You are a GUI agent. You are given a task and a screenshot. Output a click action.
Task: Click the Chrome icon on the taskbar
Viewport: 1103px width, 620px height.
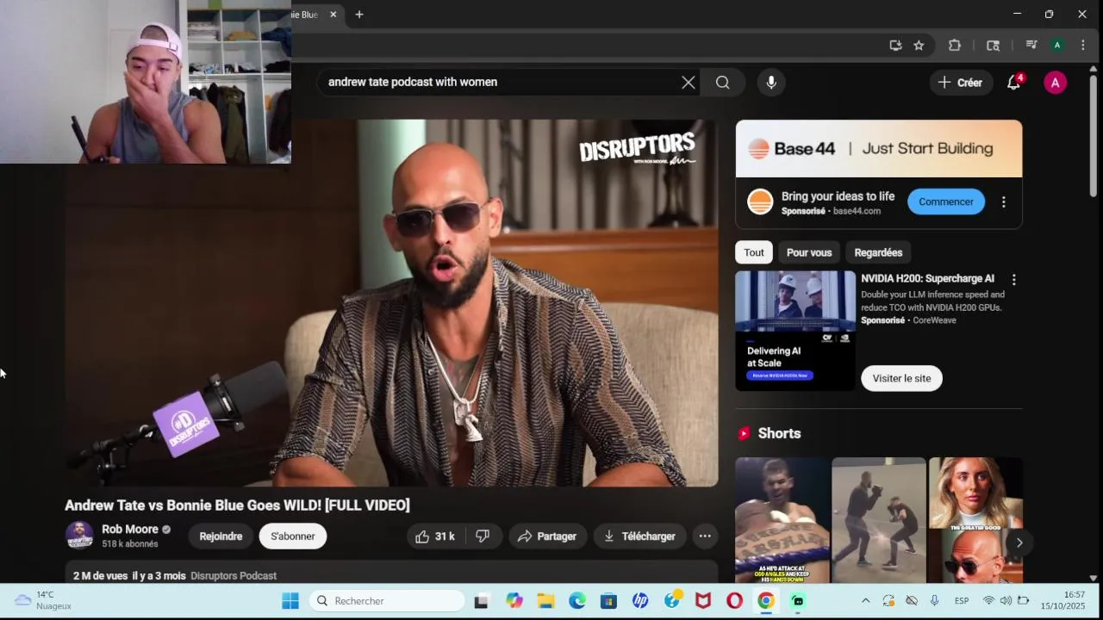pos(766,601)
